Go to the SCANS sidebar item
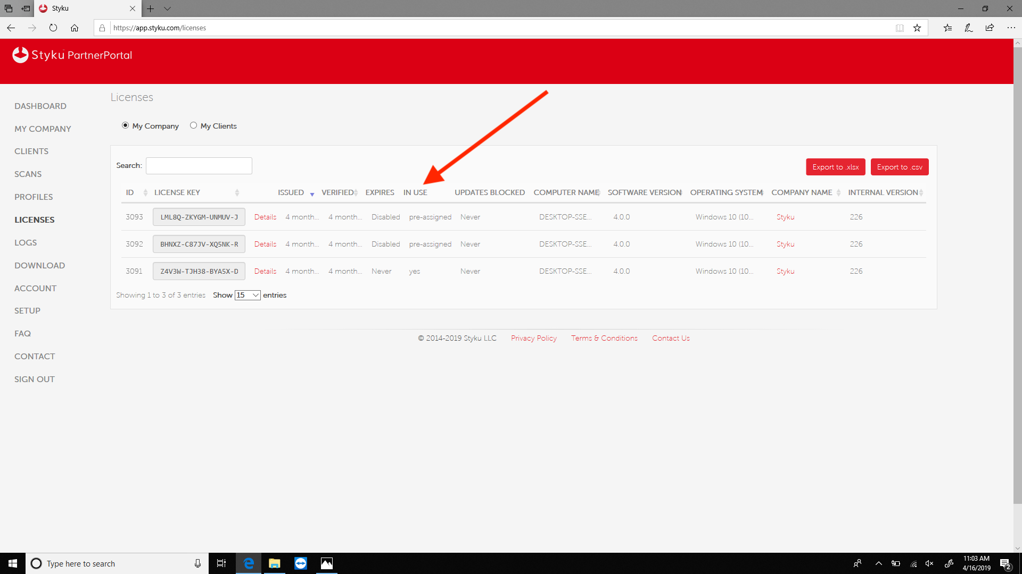 pos(28,174)
